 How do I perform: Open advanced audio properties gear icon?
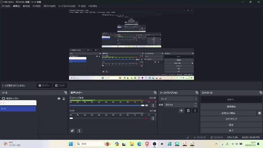(x=72, y=131)
